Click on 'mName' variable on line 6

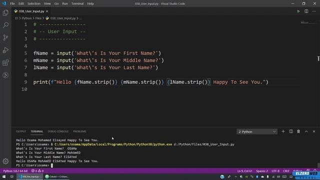click(x=40, y=60)
